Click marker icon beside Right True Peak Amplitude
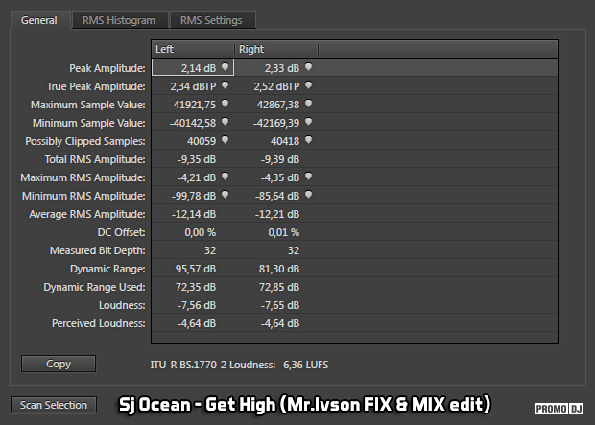Image resolution: width=595 pixels, height=425 pixels. click(308, 85)
